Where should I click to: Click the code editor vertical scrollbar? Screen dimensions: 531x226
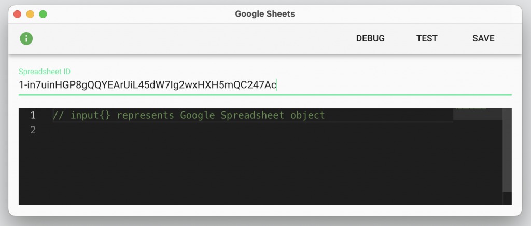507,156
